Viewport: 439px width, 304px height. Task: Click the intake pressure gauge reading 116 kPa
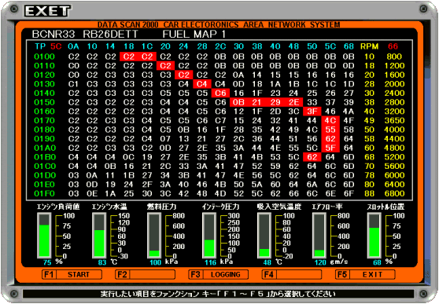pyautogui.click(x=209, y=236)
